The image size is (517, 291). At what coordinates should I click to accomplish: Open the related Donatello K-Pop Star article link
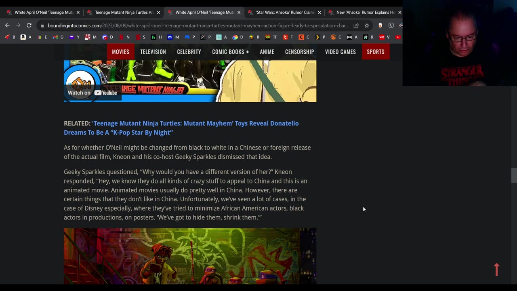[181, 128]
